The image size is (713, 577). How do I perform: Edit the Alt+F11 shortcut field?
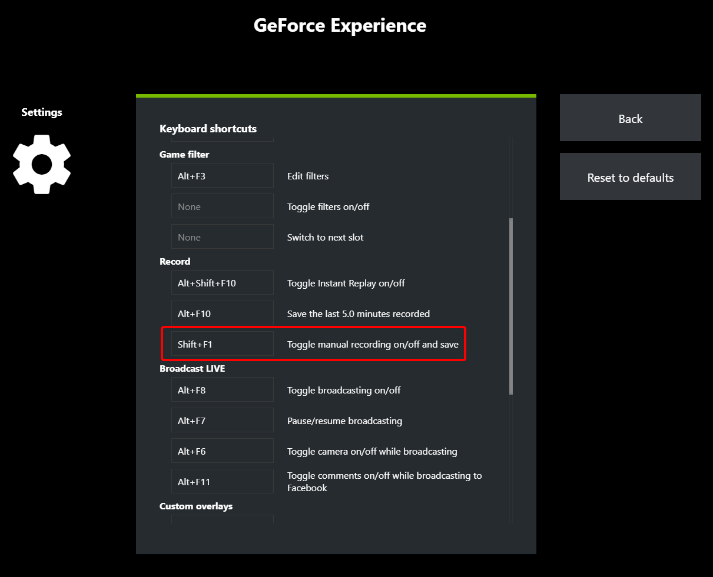coord(223,481)
